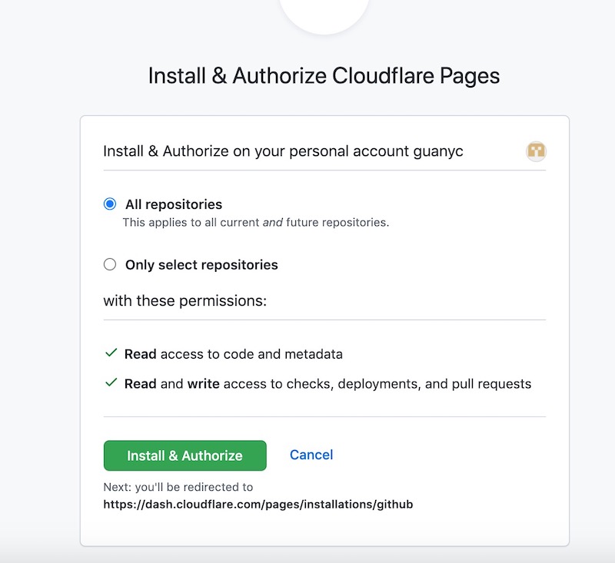Click 'applies to all current and future repositories' note

coord(256,222)
